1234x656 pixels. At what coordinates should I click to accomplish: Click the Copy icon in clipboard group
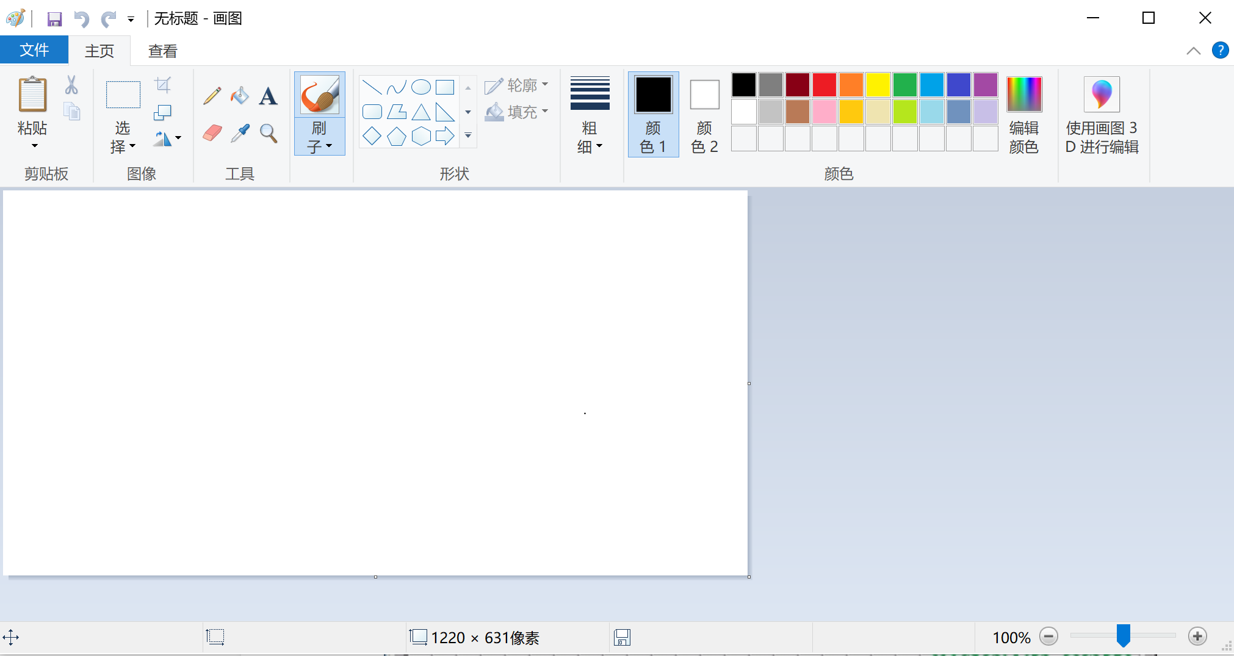click(72, 111)
